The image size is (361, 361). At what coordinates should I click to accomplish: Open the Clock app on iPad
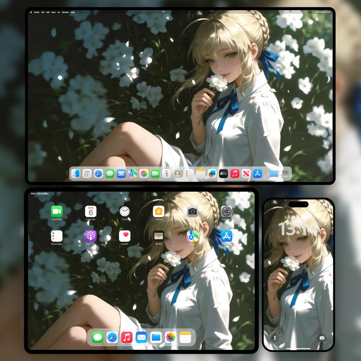click(x=125, y=212)
